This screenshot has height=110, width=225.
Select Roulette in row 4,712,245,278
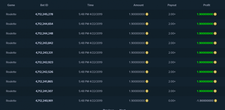coord(11,14)
